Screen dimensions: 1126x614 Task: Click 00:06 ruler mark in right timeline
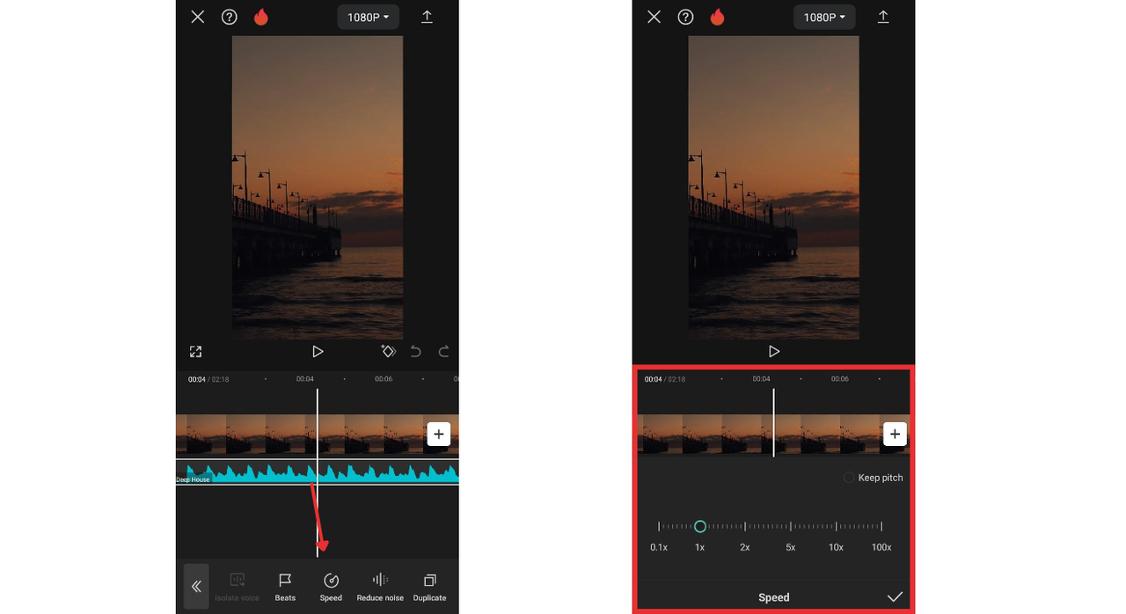[x=840, y=379]
